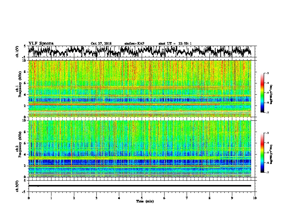Viewport: 287px width, 222px height.
Task: Click tick label "2" on the time axis
Action: pos(74,198)
